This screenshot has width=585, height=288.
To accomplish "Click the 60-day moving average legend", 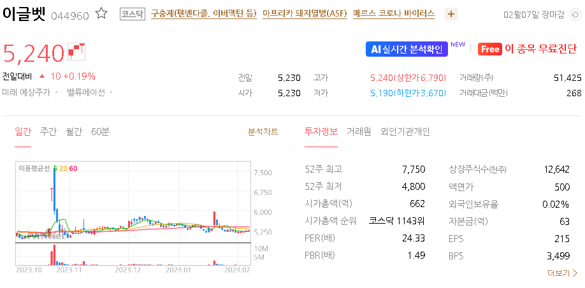I will (x=73, y=168).
